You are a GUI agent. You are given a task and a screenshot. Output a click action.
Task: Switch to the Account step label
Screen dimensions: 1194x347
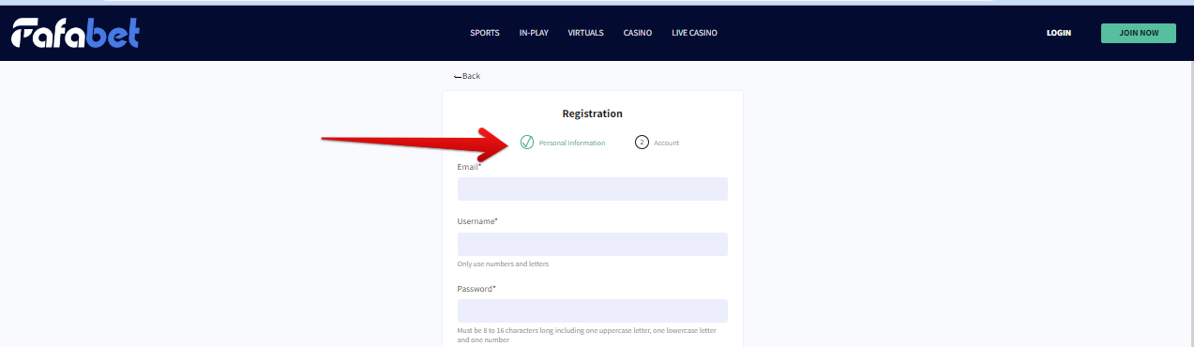tap(667, 143)
